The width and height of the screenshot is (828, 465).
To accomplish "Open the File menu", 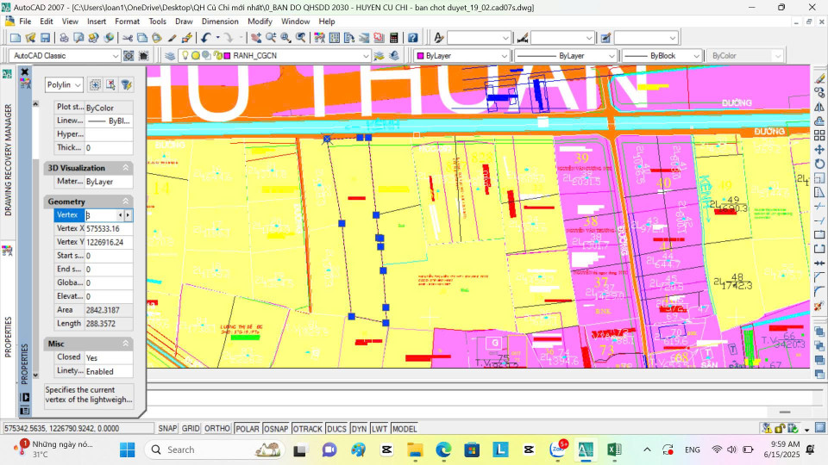I will tap(25, 22).
